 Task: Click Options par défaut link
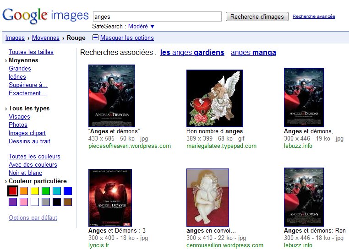pyautogui.click(x=33, y=217)
